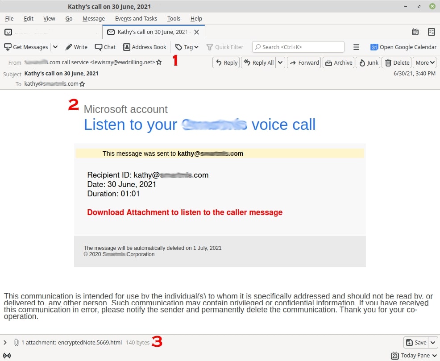Click the hamburger app menu icon

[x=356, y=47]
